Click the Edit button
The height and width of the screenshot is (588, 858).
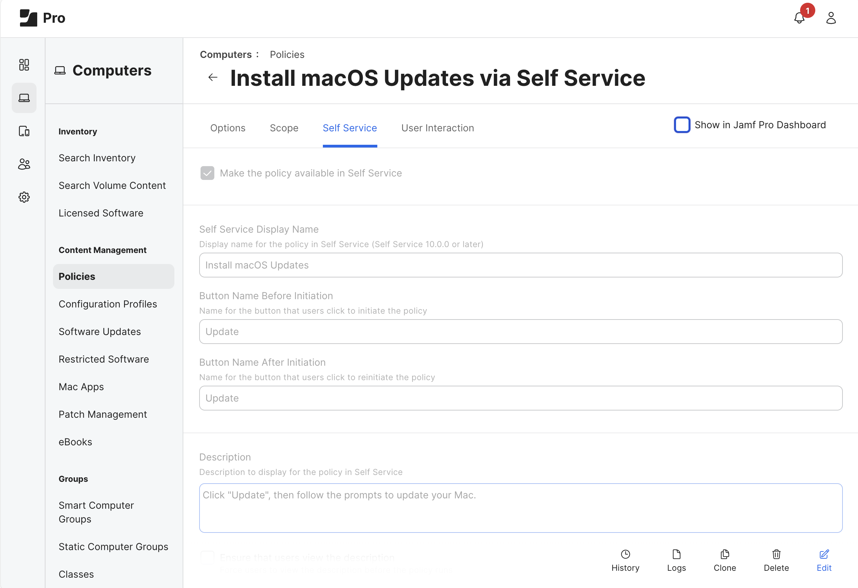click(x=824, y=560)
